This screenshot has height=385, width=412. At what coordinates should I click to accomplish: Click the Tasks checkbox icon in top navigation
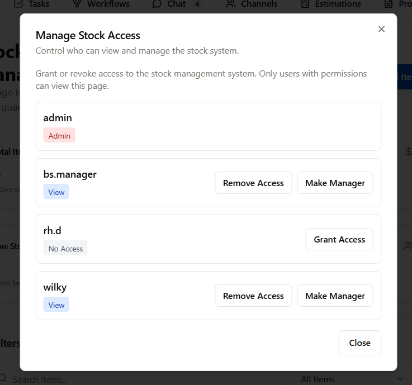[x=18, y=4]
